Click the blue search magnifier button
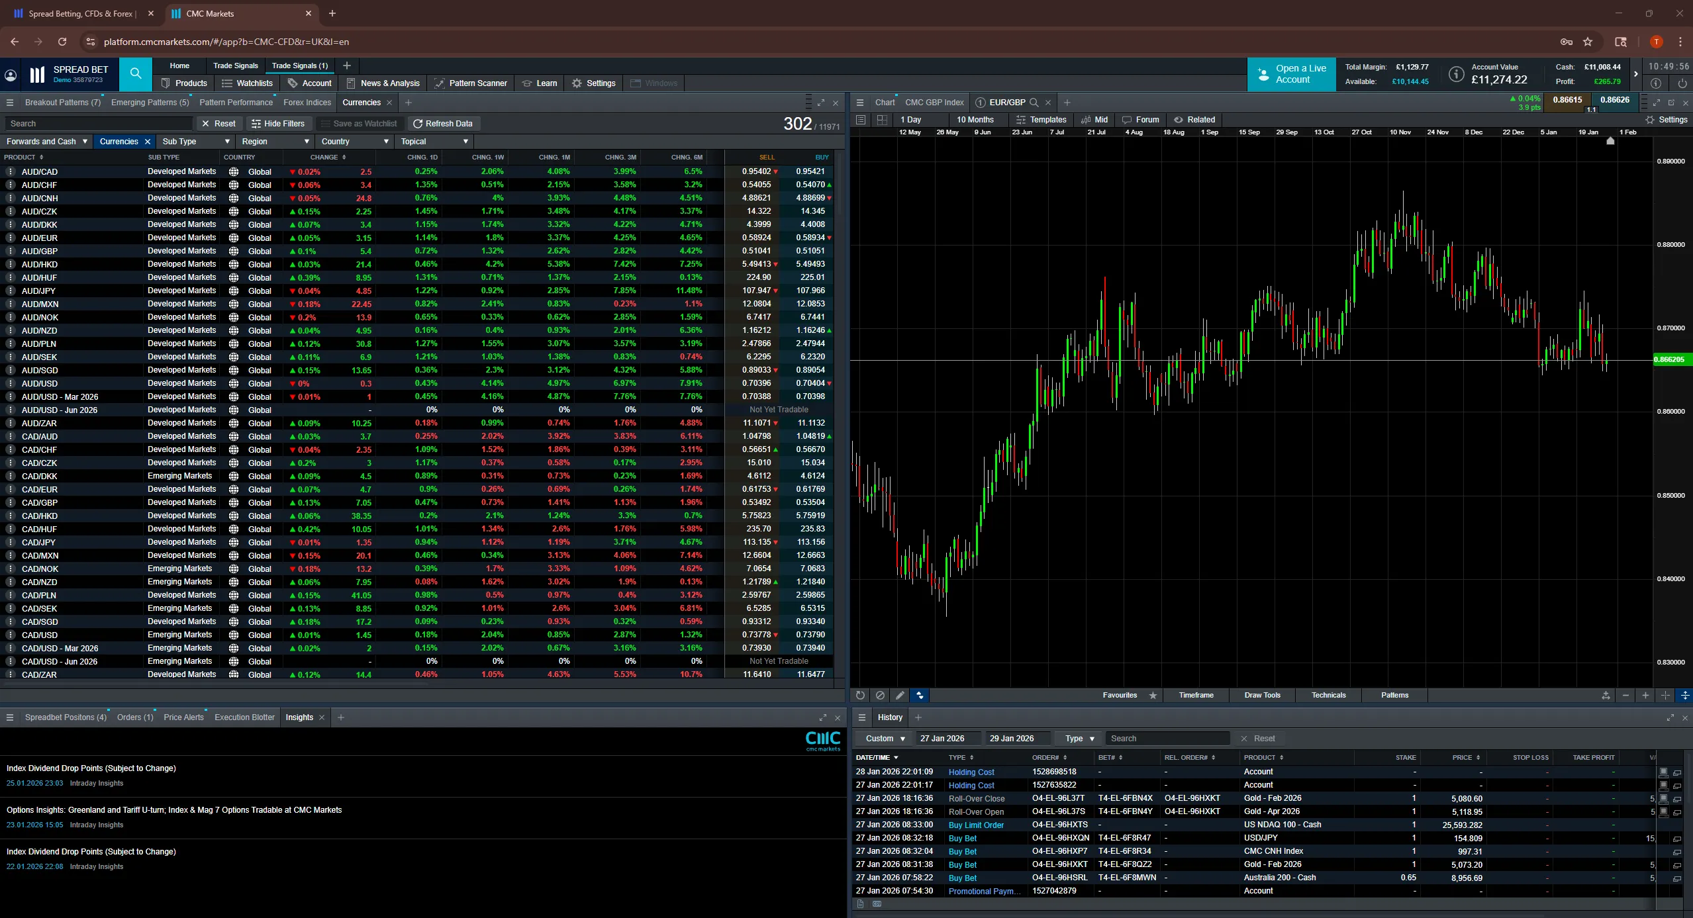 136,73
